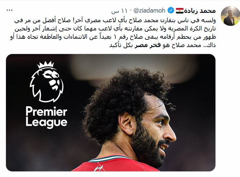Open the profile via name محمد زيادة
This screenshot has height=177, width=240.
(x=200, y=11)
